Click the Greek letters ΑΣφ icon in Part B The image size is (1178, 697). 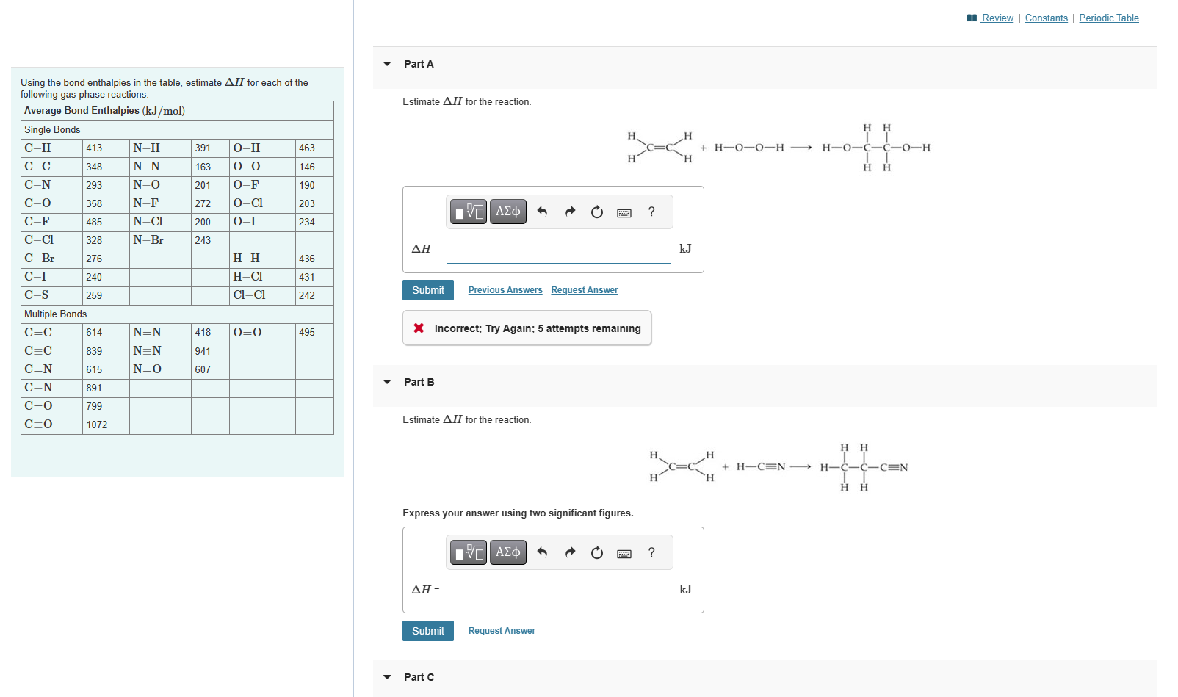(x=507, y=552)
